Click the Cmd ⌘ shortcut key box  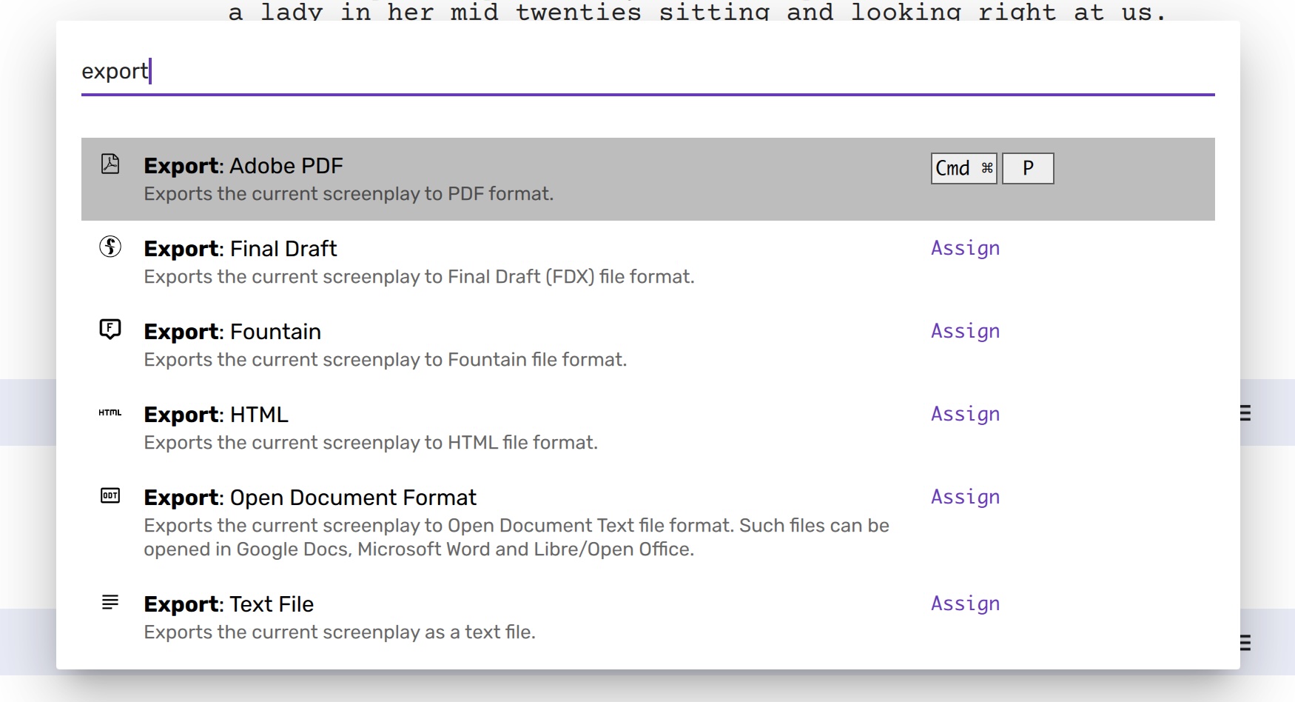coord(963,169)
